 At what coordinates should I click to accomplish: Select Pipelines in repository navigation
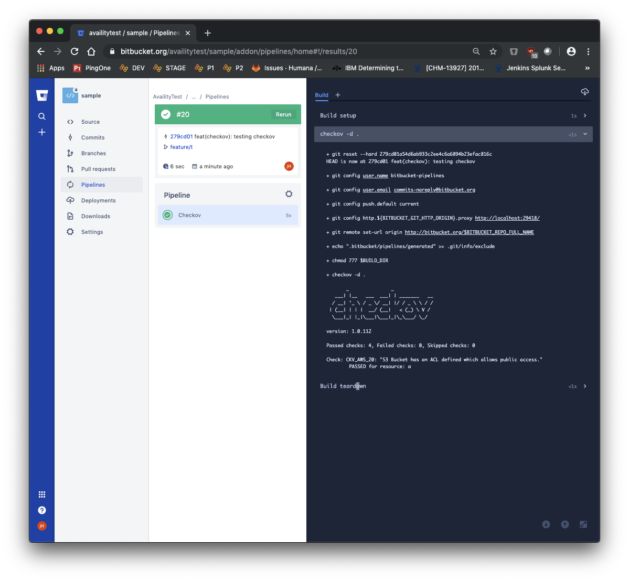pyautogui.click(x=102, y=185)
